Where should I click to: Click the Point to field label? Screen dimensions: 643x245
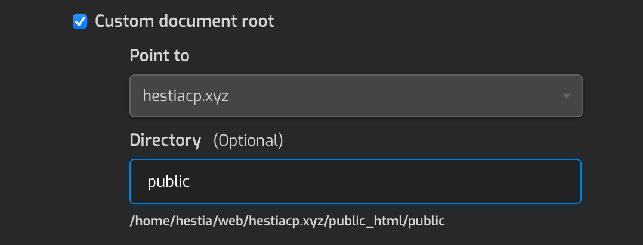[x=159, y=56]
